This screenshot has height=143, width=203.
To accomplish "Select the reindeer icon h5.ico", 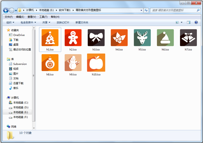I will point(142,38).
